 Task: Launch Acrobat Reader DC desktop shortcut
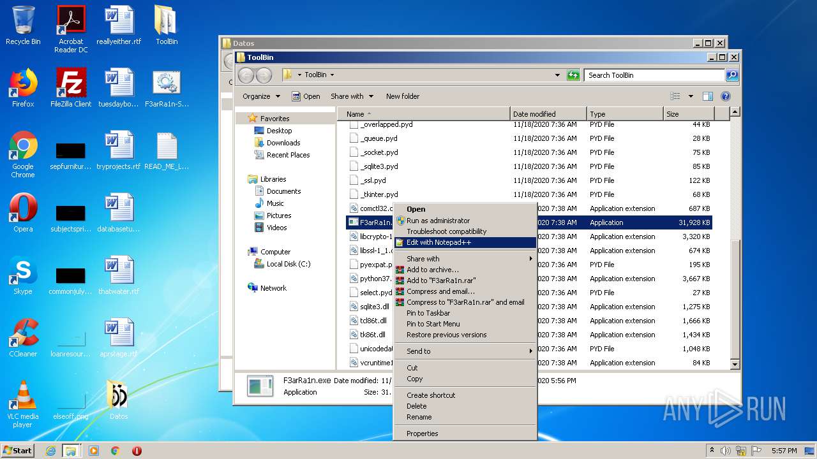pyautogui.click(x=71, y=29)
